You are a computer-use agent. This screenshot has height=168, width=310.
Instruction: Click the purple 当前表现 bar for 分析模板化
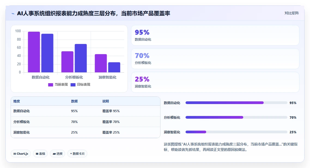coord(67,62)
